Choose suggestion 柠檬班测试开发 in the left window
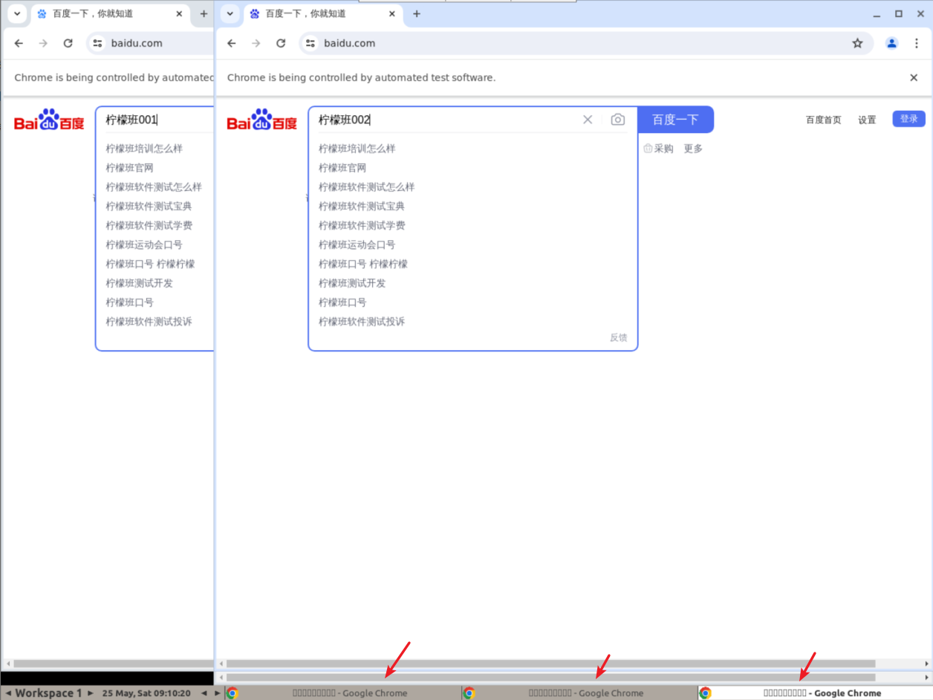 coord(139,283)
